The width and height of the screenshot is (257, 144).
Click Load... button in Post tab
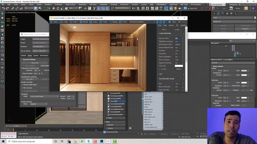tap(177, 30)
